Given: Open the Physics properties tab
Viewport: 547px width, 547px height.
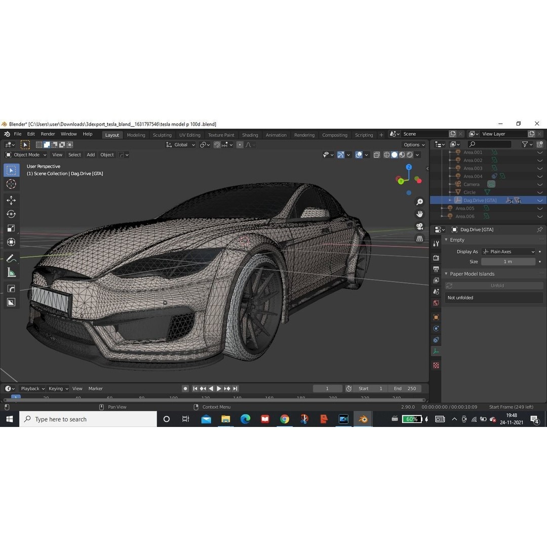Looking at the screenshot, I should (x=436, y=328).
